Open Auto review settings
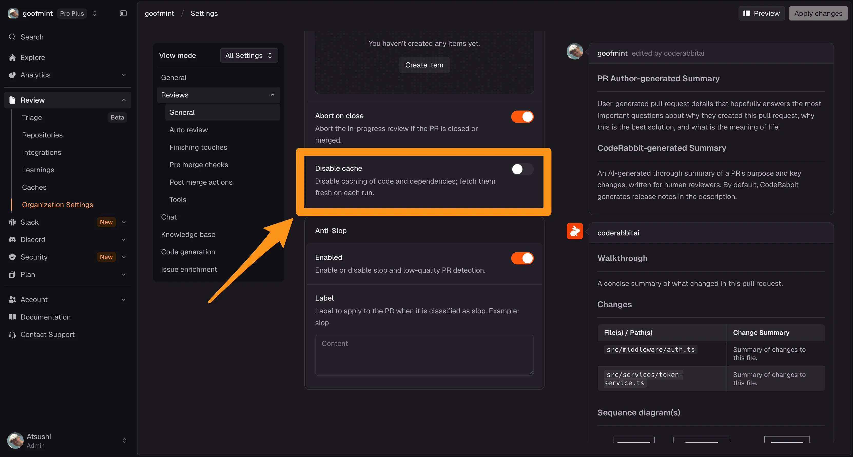The width and height of the screenshot is (853, 457). (189, 130)
